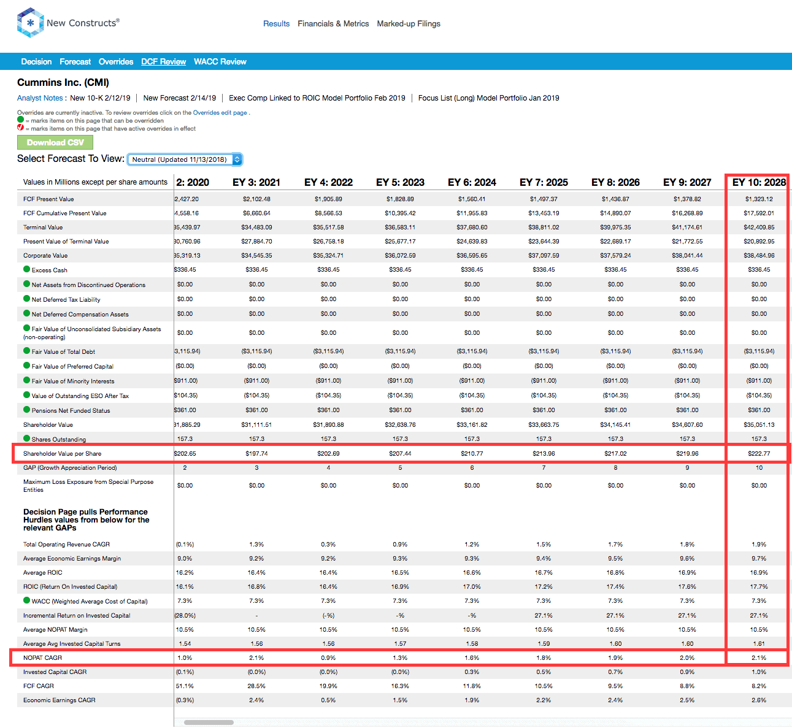Open Financials & Metrics menu
The height and width of the screenshot is (728, 792).
(333, 23)
